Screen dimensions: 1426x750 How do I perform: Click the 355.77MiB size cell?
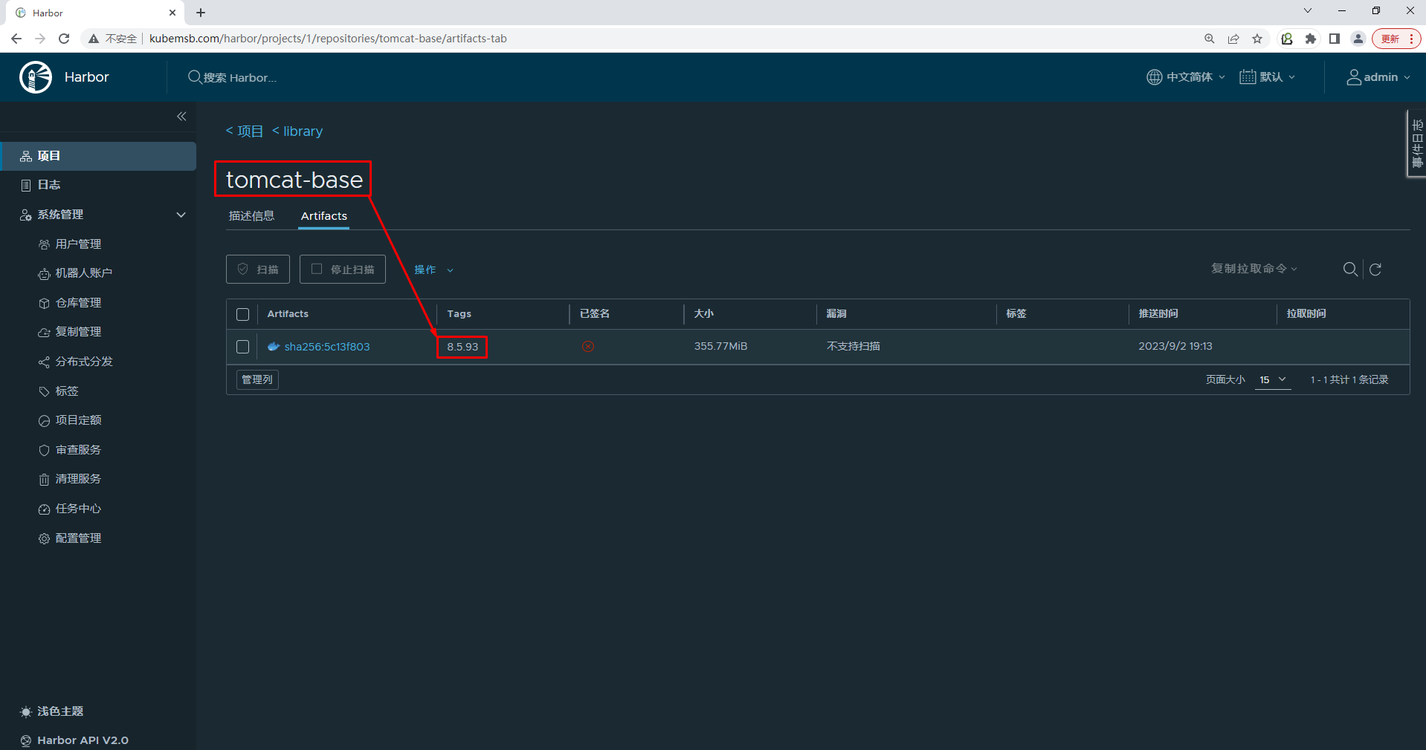point(720,347)
